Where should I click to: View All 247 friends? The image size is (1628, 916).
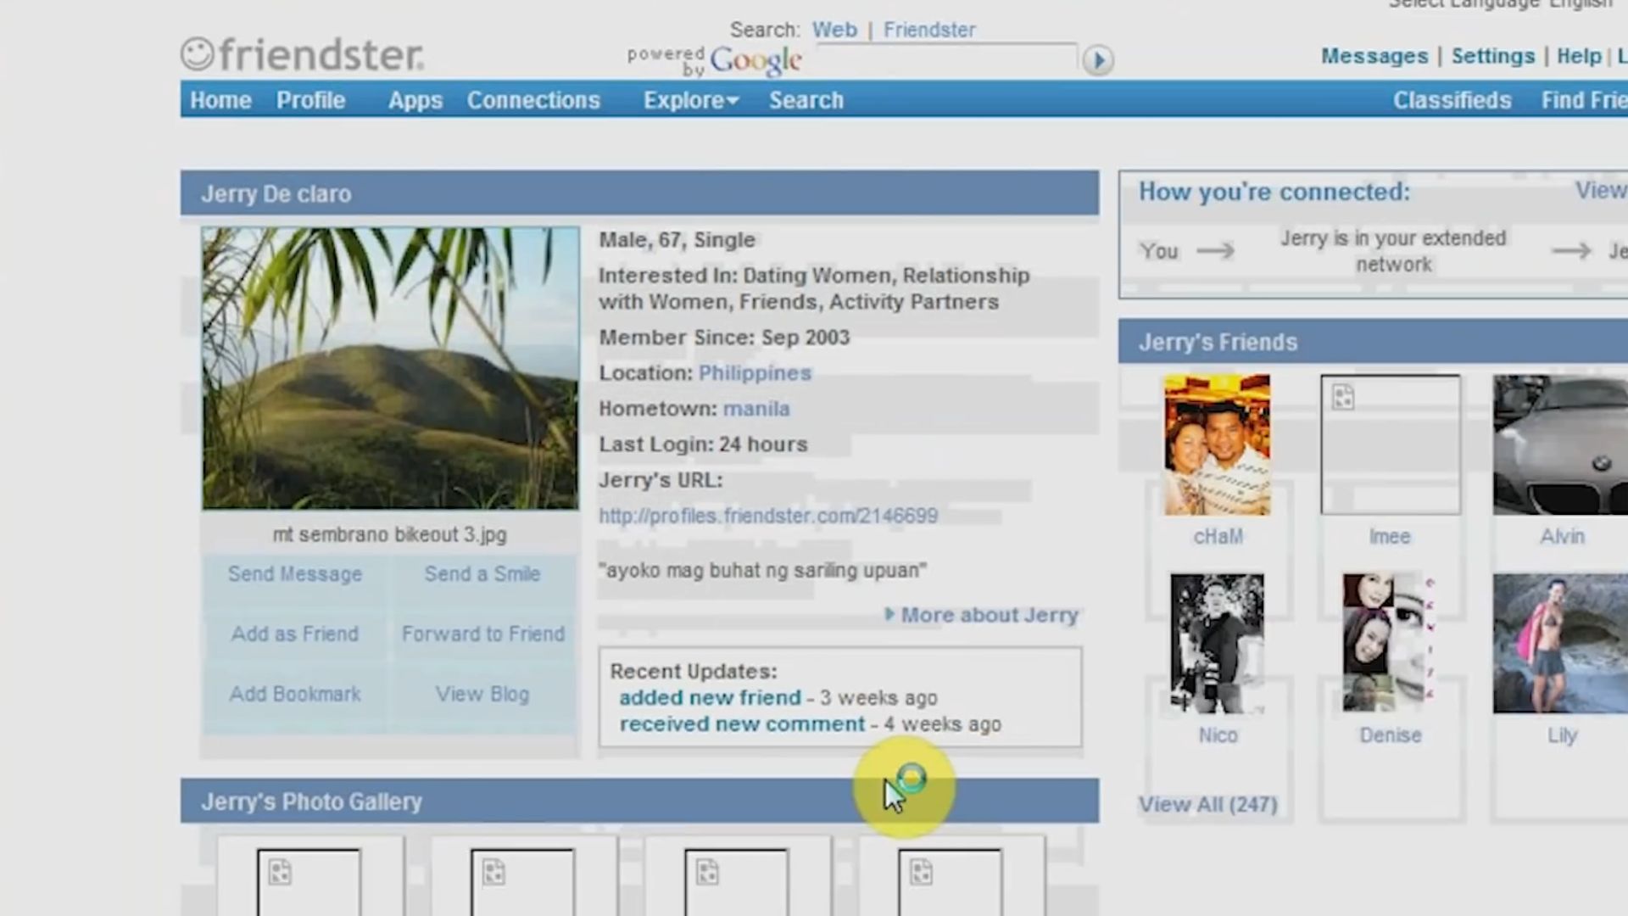click(1207, 804)
